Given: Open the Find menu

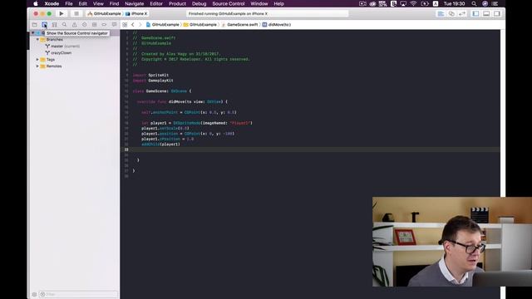Looking at the screenshot, I should coord(114,3).
